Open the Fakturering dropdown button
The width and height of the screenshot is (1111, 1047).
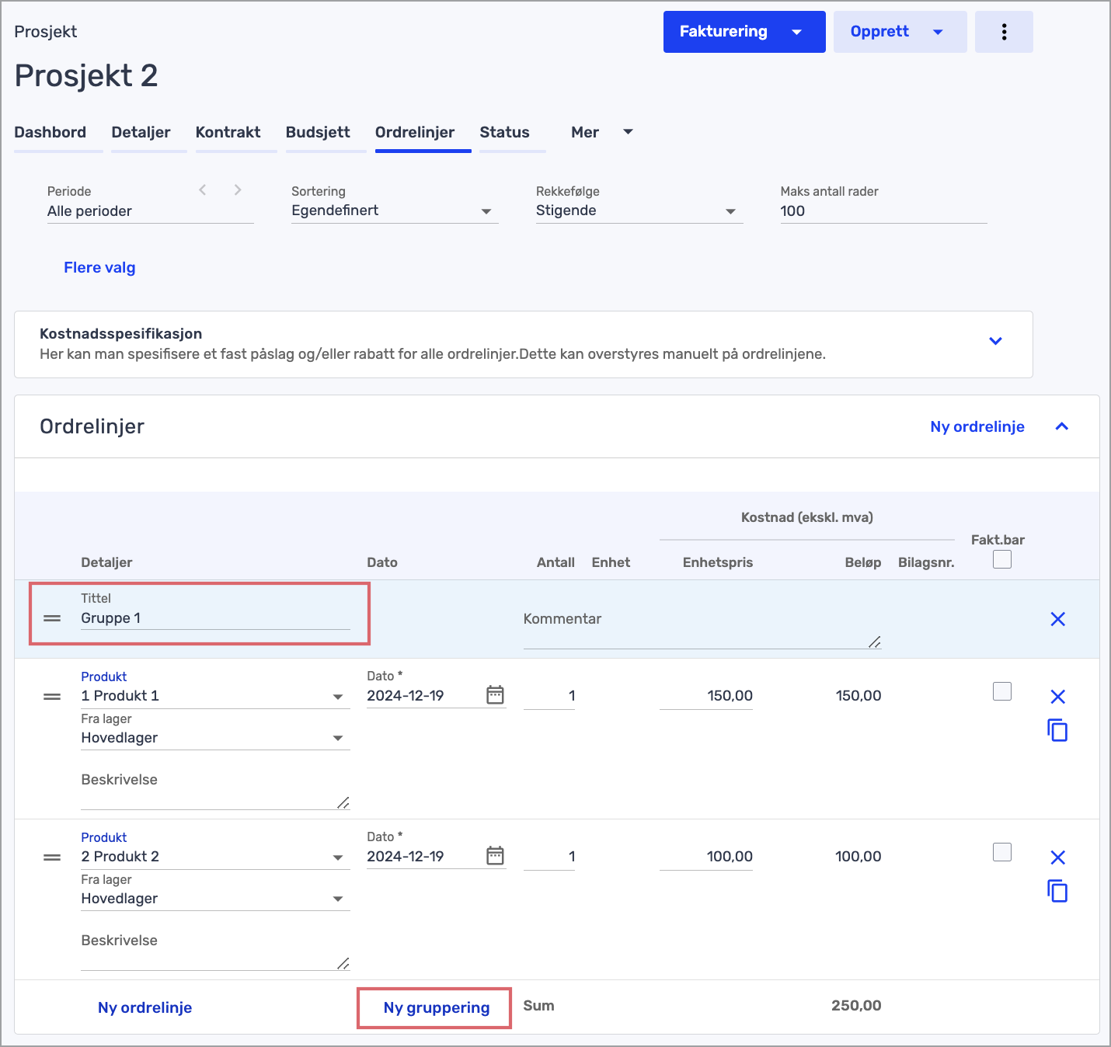(744, 32)
